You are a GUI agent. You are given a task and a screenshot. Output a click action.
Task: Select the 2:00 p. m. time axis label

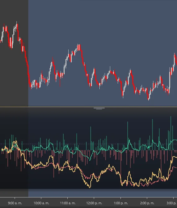147,203
